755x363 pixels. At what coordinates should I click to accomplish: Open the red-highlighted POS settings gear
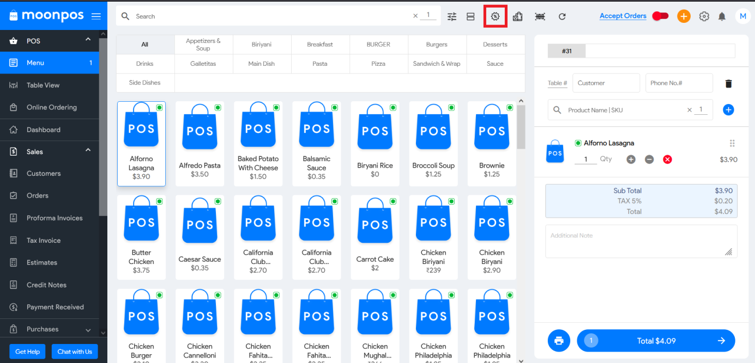pyautogui.click(x=495, y=16)
